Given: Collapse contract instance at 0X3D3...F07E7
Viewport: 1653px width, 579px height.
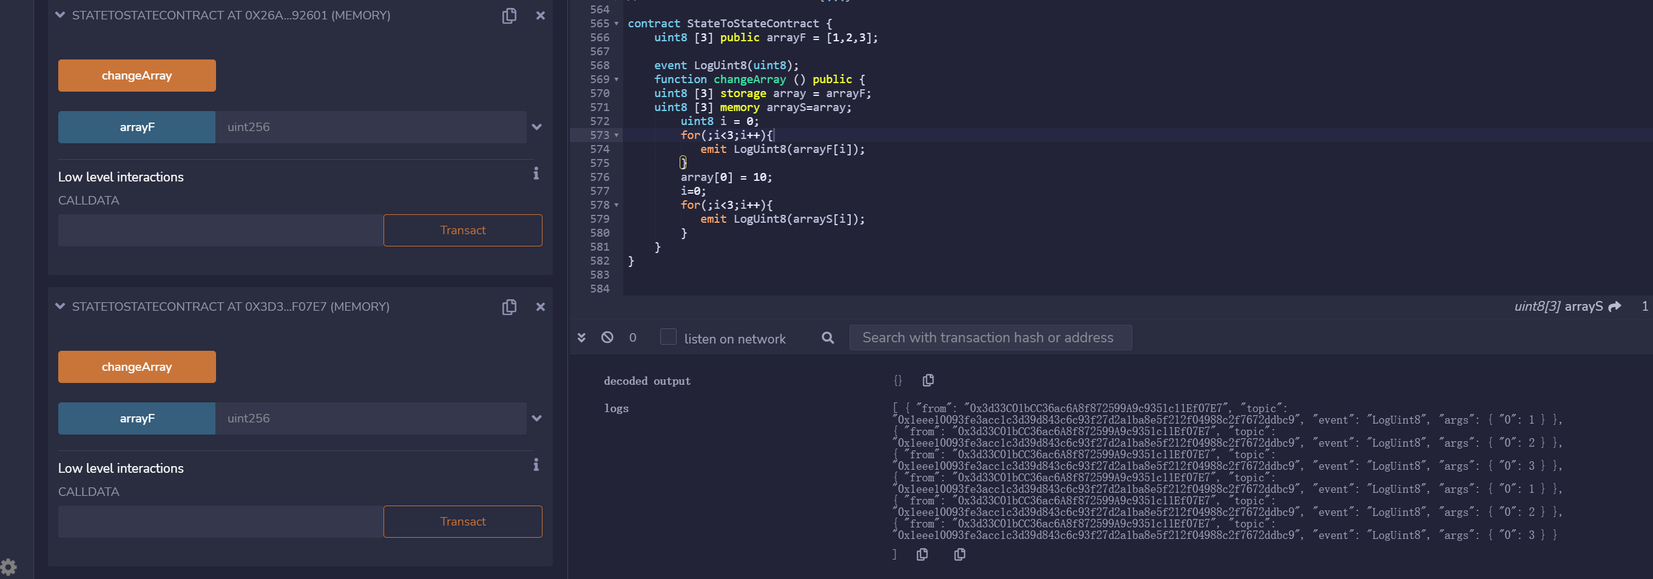Looking at the screenshot, I should tap(60, 306).
